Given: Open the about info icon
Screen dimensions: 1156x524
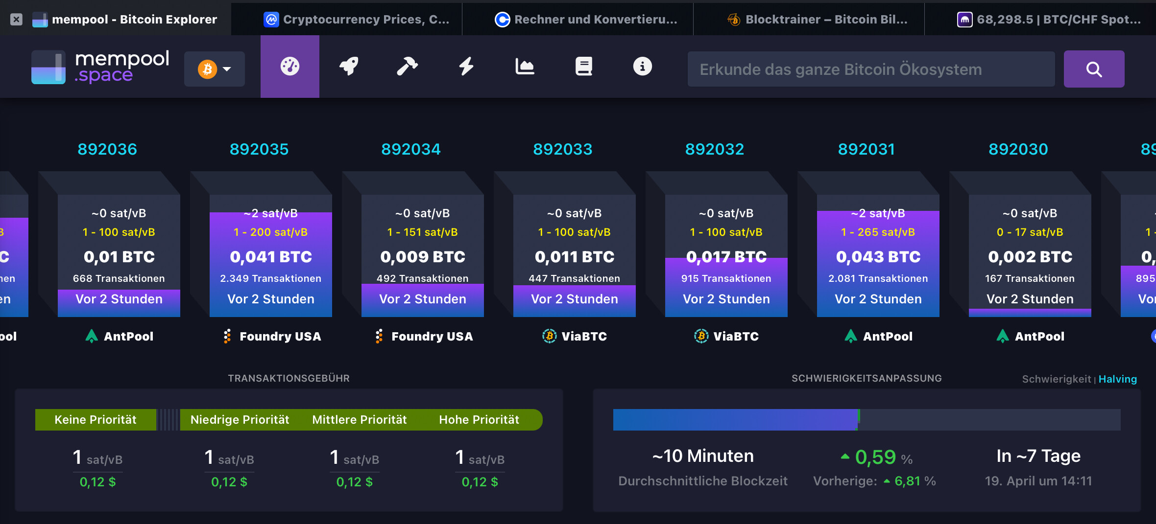Looking at the screenshot, I should coord(642,67).
